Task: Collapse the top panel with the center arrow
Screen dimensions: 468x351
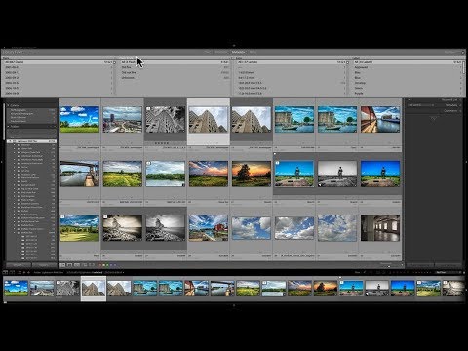Action: coord(234,46)
